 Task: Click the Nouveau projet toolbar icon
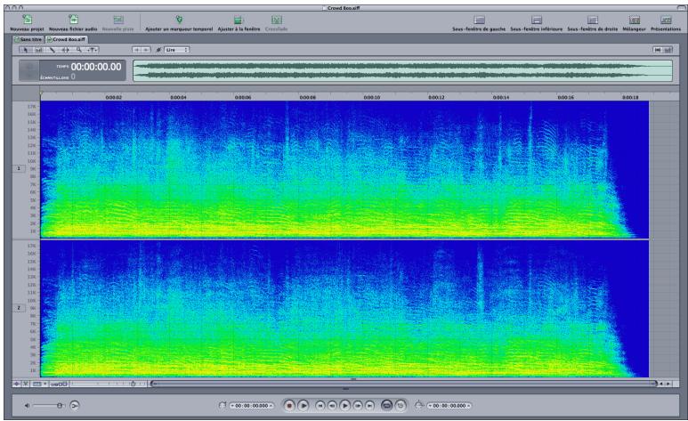pyautogui.click(x=27, y=20)
